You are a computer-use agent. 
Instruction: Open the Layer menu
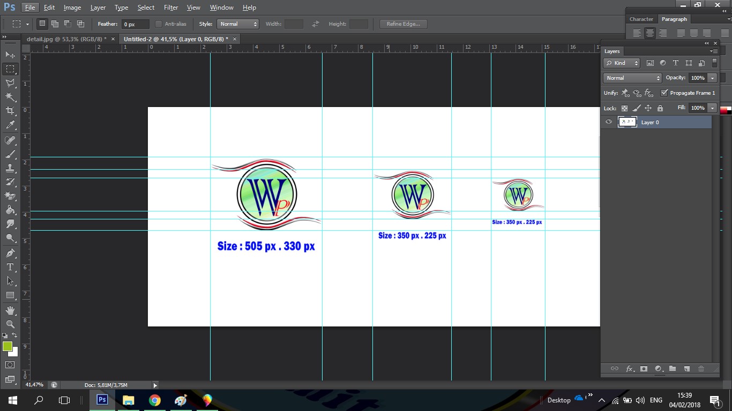click(x=98, y=7)
